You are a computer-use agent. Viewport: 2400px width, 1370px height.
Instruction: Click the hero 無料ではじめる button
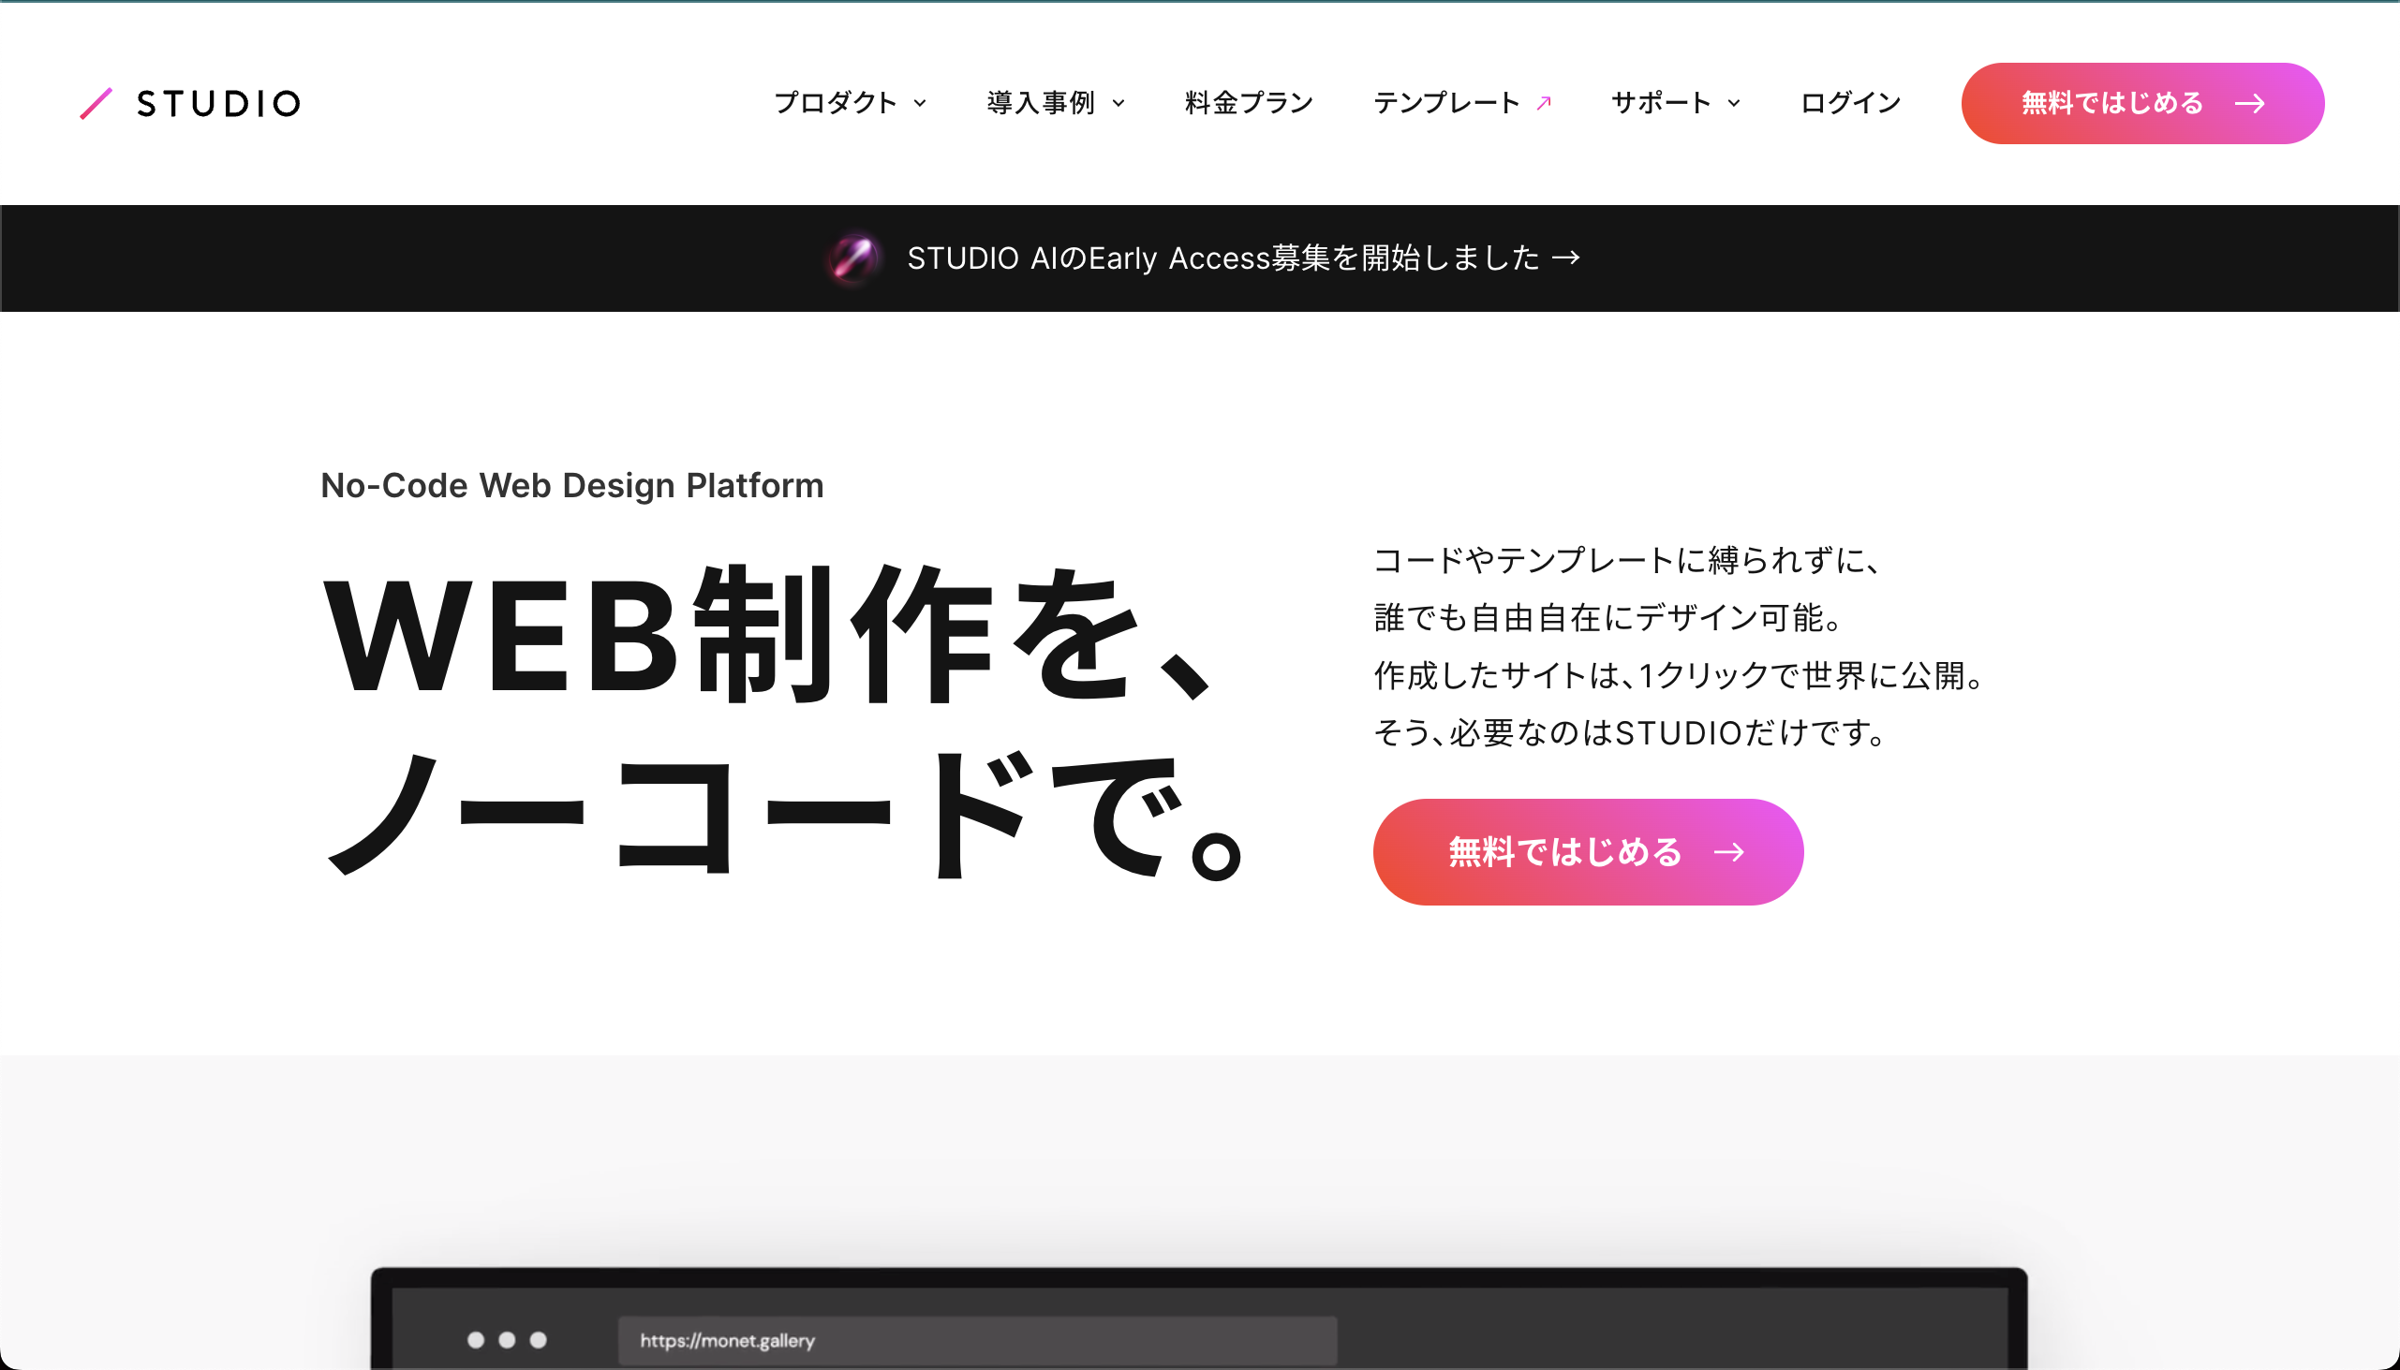pyautogui.click(x=1588, y=851)
